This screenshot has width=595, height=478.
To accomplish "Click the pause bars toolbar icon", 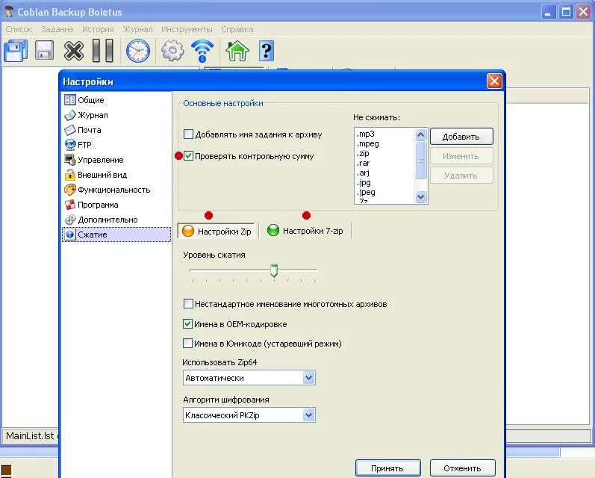I will (103, 51).
